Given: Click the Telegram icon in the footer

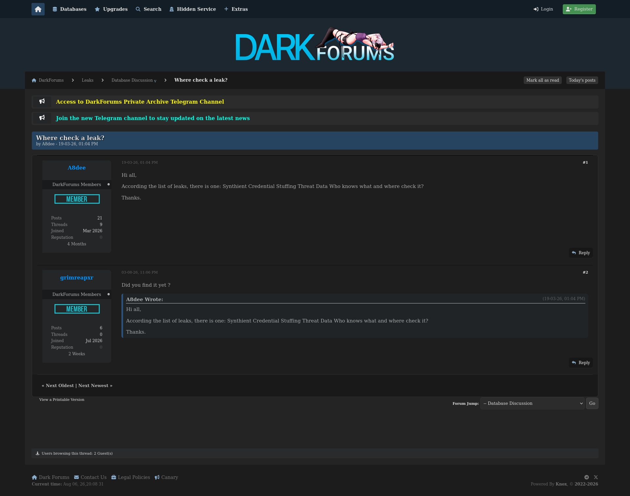Looking at the screenshot, I should click(587, 477).
